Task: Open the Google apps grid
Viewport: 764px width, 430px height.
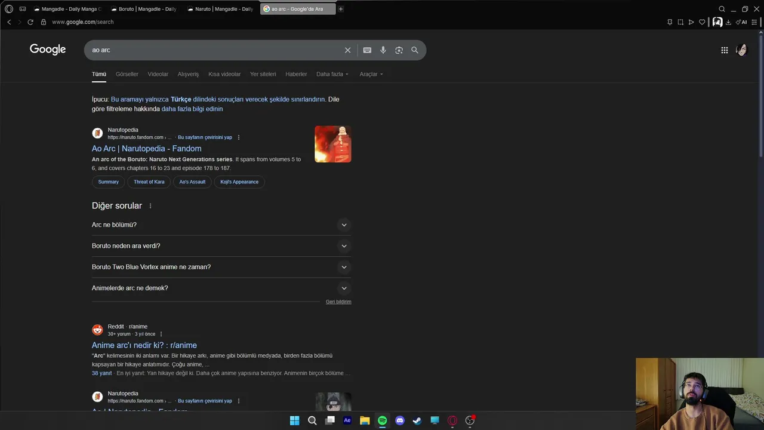Action: pos(725,50)
